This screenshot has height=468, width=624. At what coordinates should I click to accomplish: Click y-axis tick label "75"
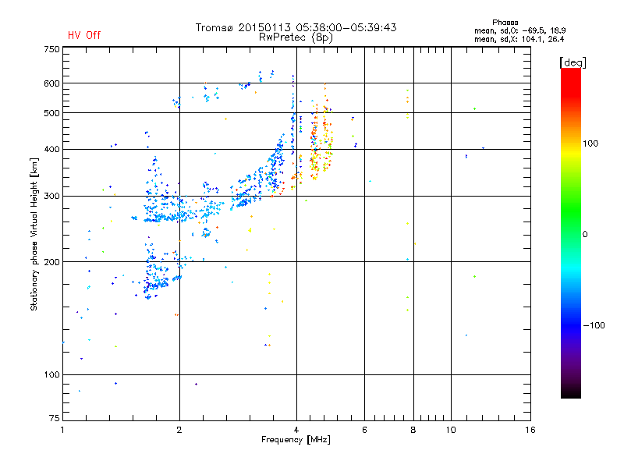(x=54, y=418)
